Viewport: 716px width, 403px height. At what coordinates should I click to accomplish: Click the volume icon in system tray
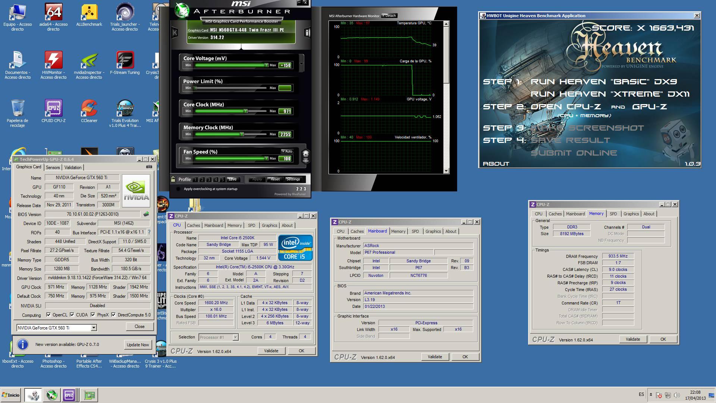click(677, 395)
